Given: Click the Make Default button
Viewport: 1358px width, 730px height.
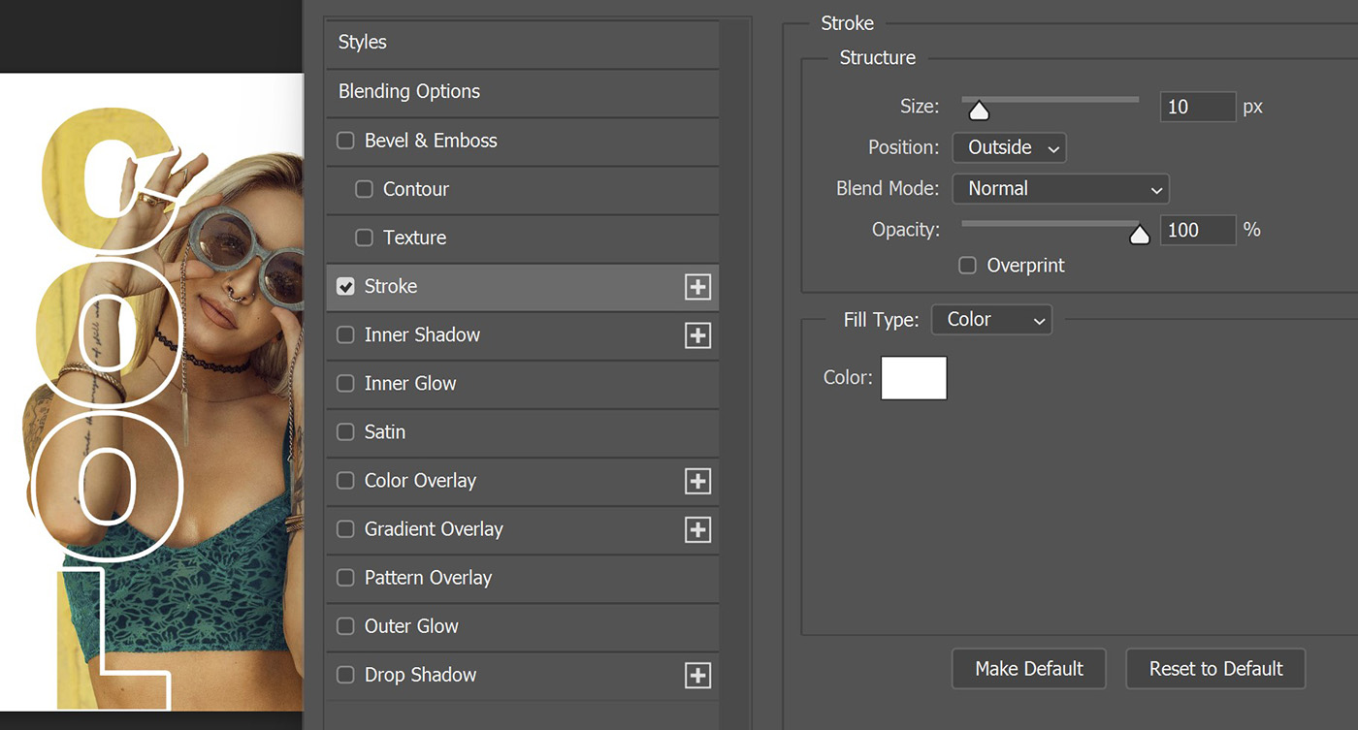Looking at the screenshot, I should coord(1028,669).
